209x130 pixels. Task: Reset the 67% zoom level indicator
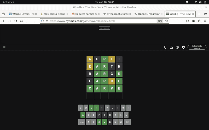[160, 21]
